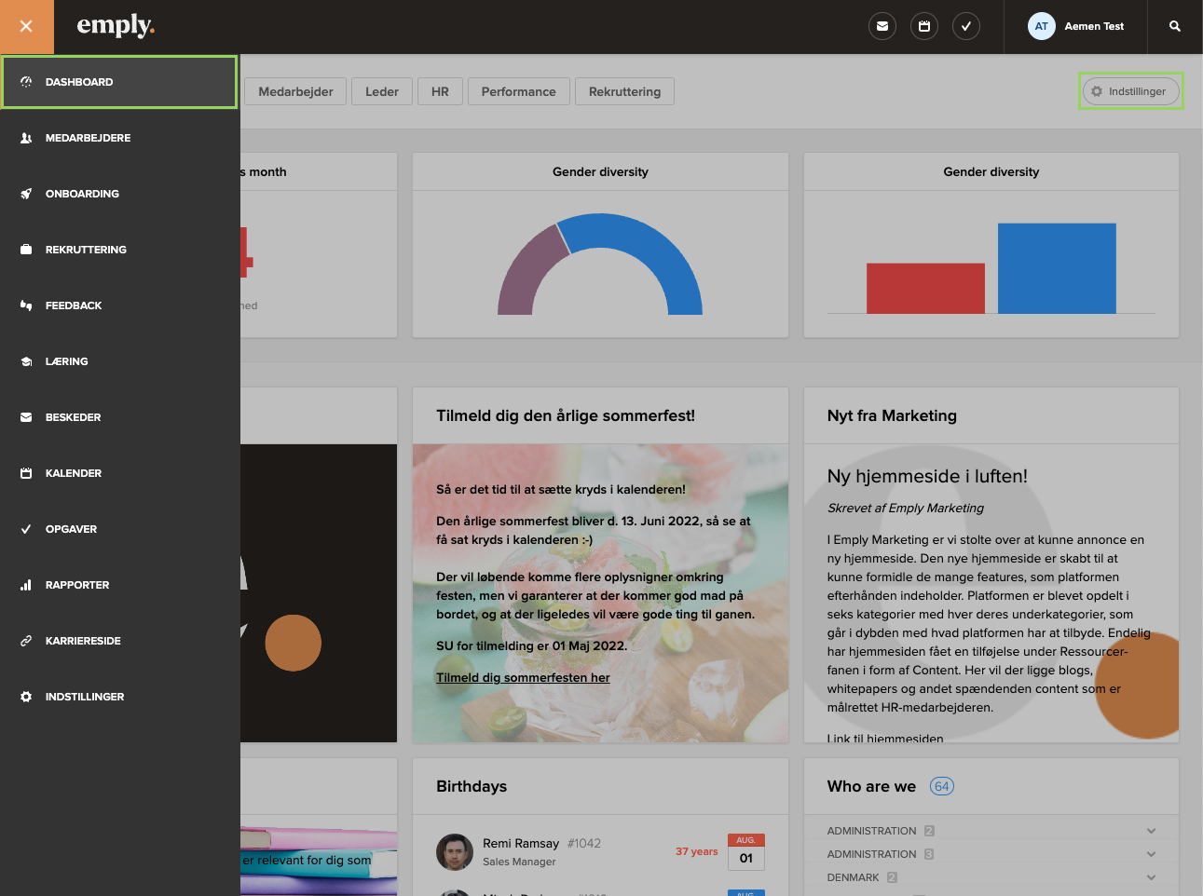Click the Rapporter bar chart icon
This screenshot has width=1203, height=896.
26,585
